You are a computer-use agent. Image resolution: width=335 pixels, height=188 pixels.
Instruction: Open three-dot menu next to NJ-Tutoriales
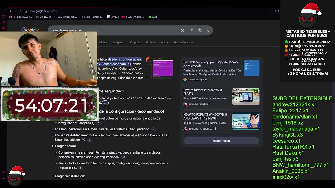click(215, 129)
